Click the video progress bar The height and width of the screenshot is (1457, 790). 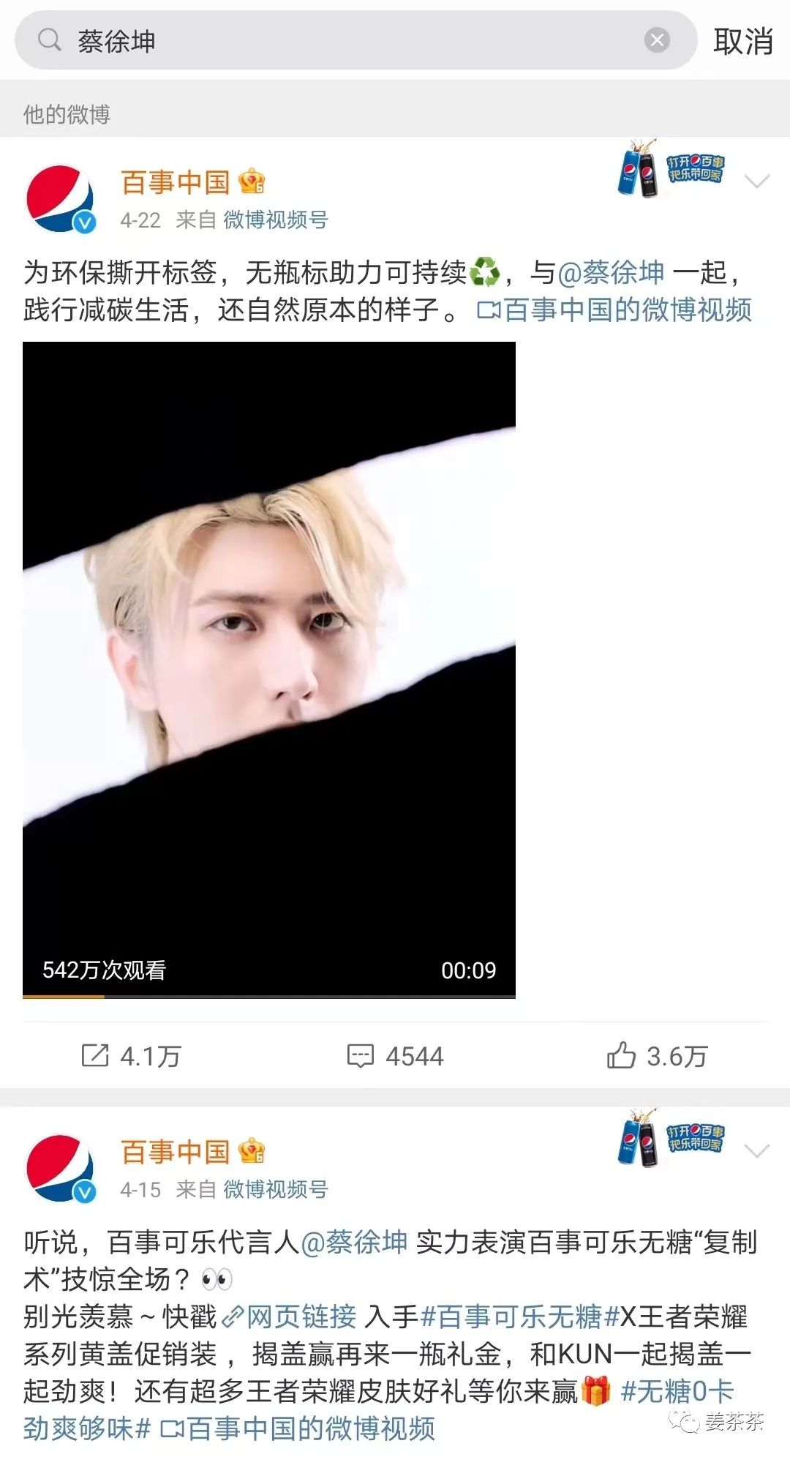(269, 996)
